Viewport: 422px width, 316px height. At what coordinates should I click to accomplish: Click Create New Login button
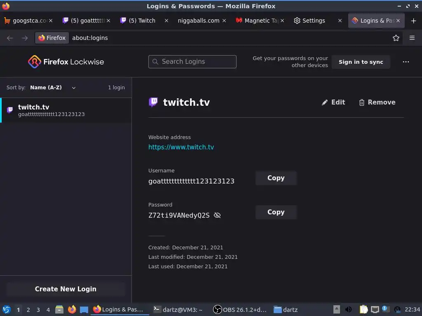click(66, 289)
